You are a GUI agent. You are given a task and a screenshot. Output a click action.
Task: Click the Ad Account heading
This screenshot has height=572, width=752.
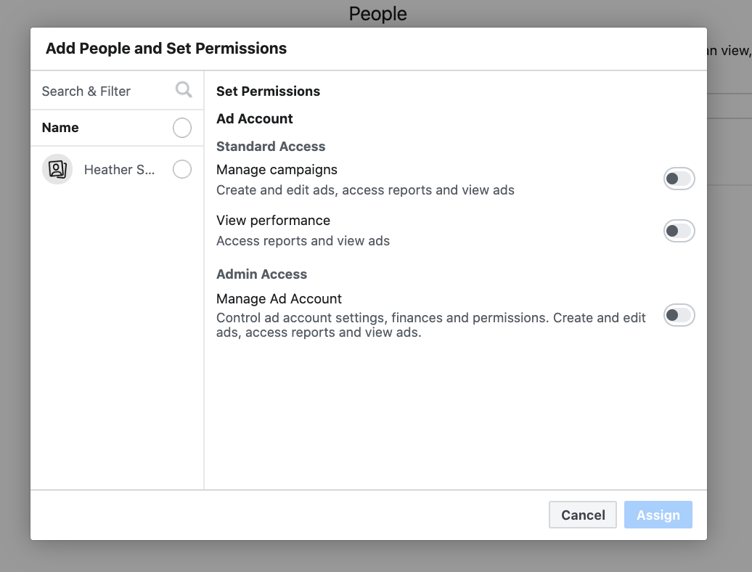[x=254, y=119]
